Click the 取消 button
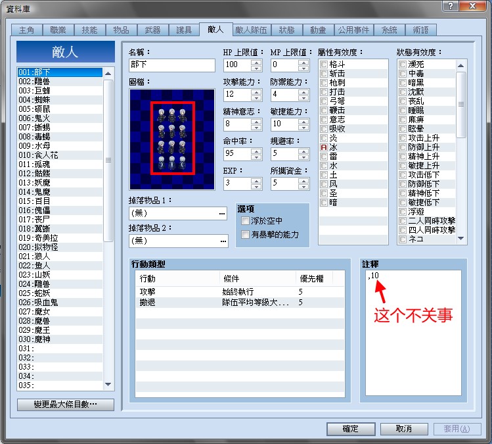The image size is (492, 444). [x=404, y=429]
